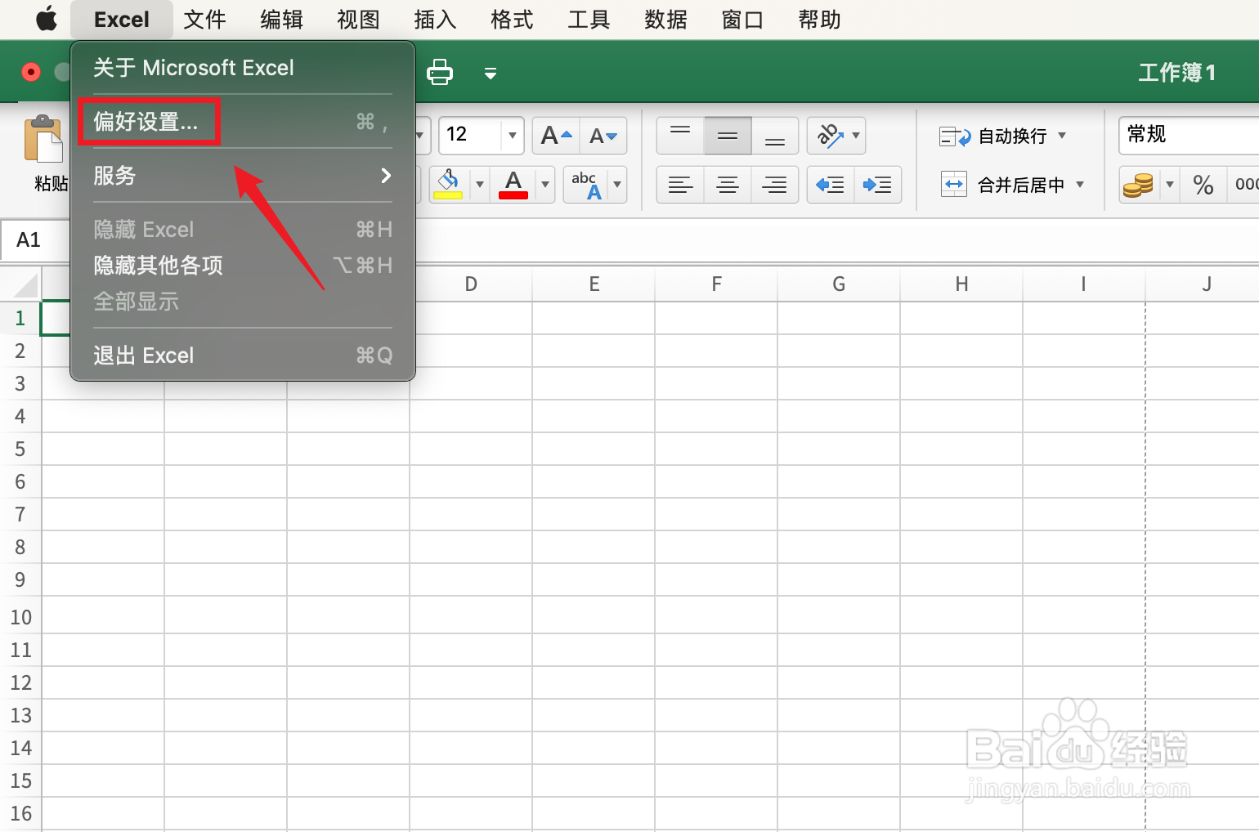Select column G header
The image size is (1259, 832).
tap(839, 284)
